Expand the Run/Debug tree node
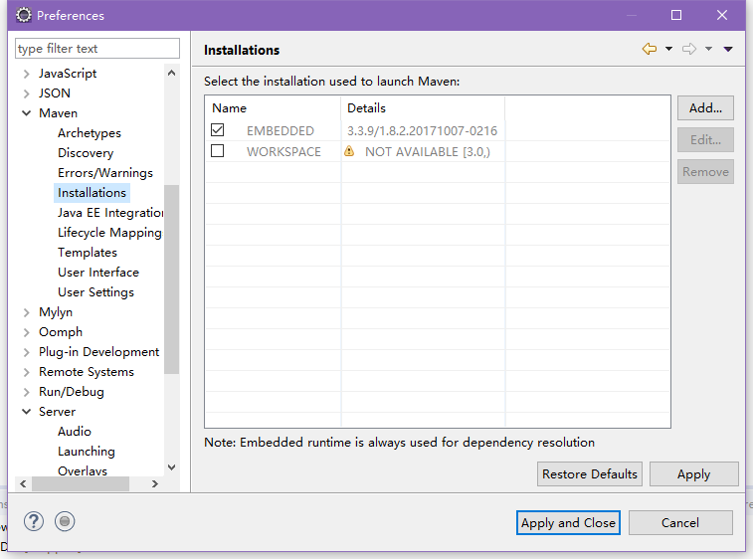Image resolution: width=753 pixels, height=559 pixels. pos(27,392)
